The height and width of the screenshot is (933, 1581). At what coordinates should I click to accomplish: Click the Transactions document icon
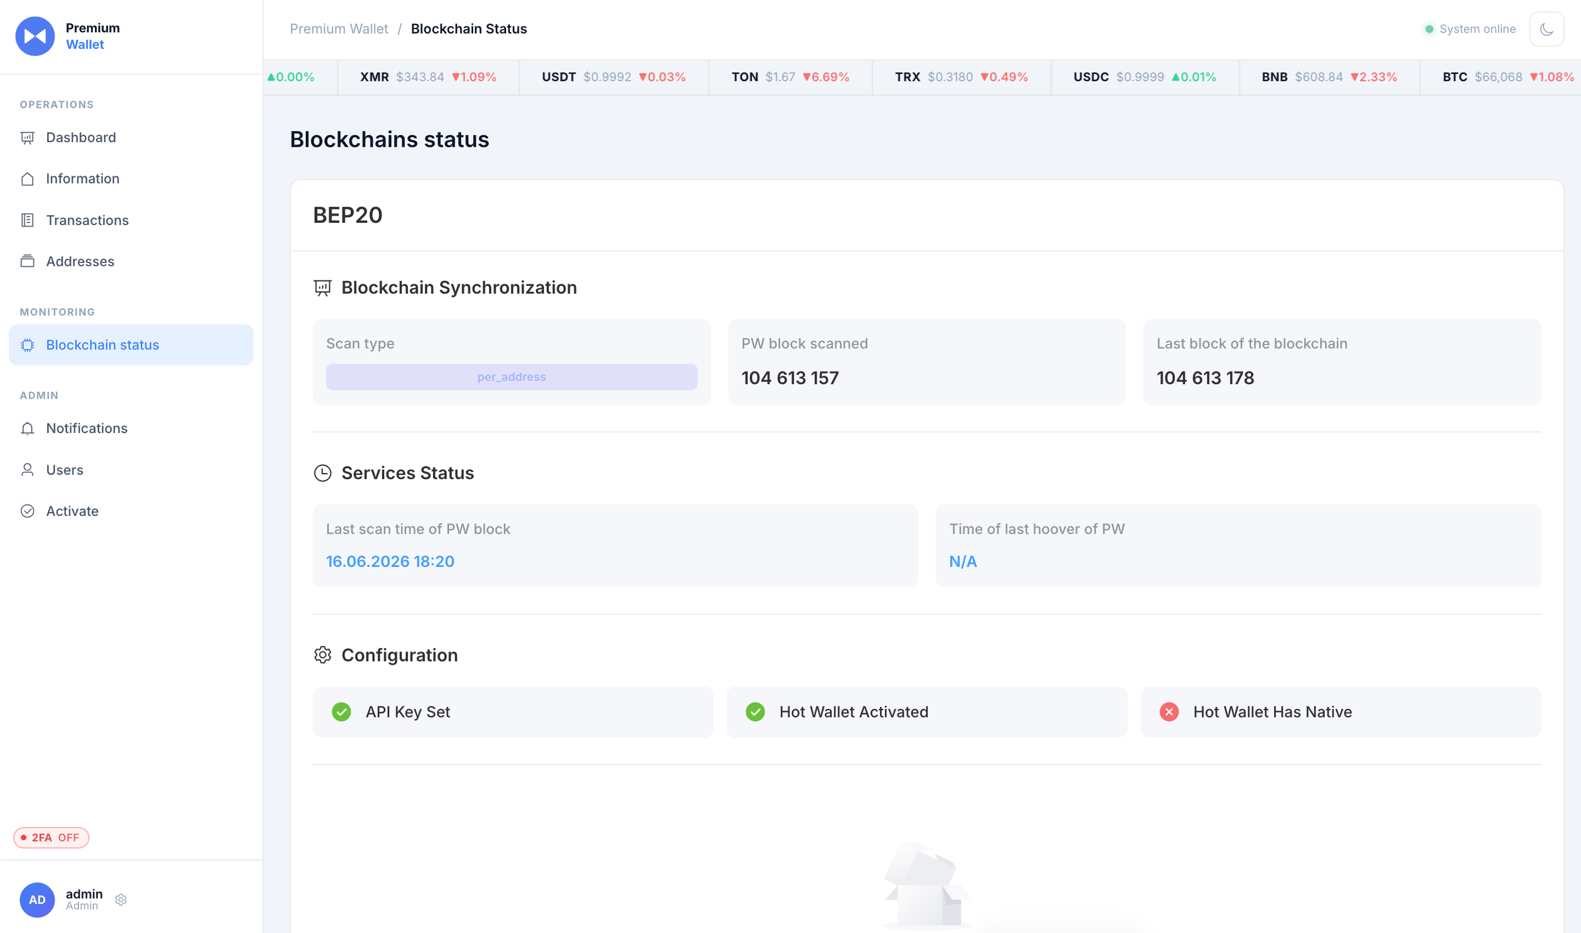pyautogui.click(x=27, y=220)
